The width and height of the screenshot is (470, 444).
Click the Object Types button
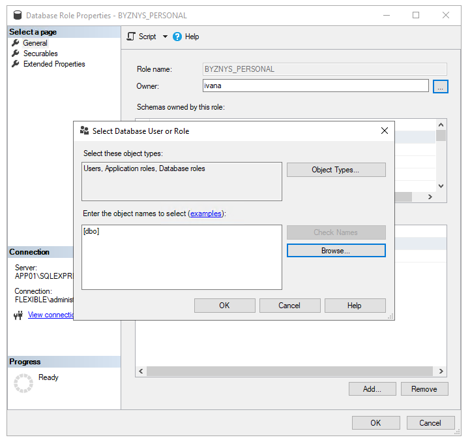point(336,170)
